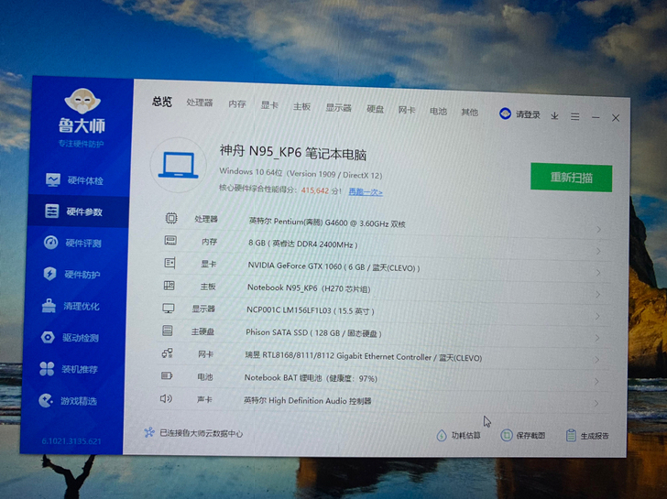Click the laptop computer icon
This screenshot has height=499, width=667.
coord(179,165)
